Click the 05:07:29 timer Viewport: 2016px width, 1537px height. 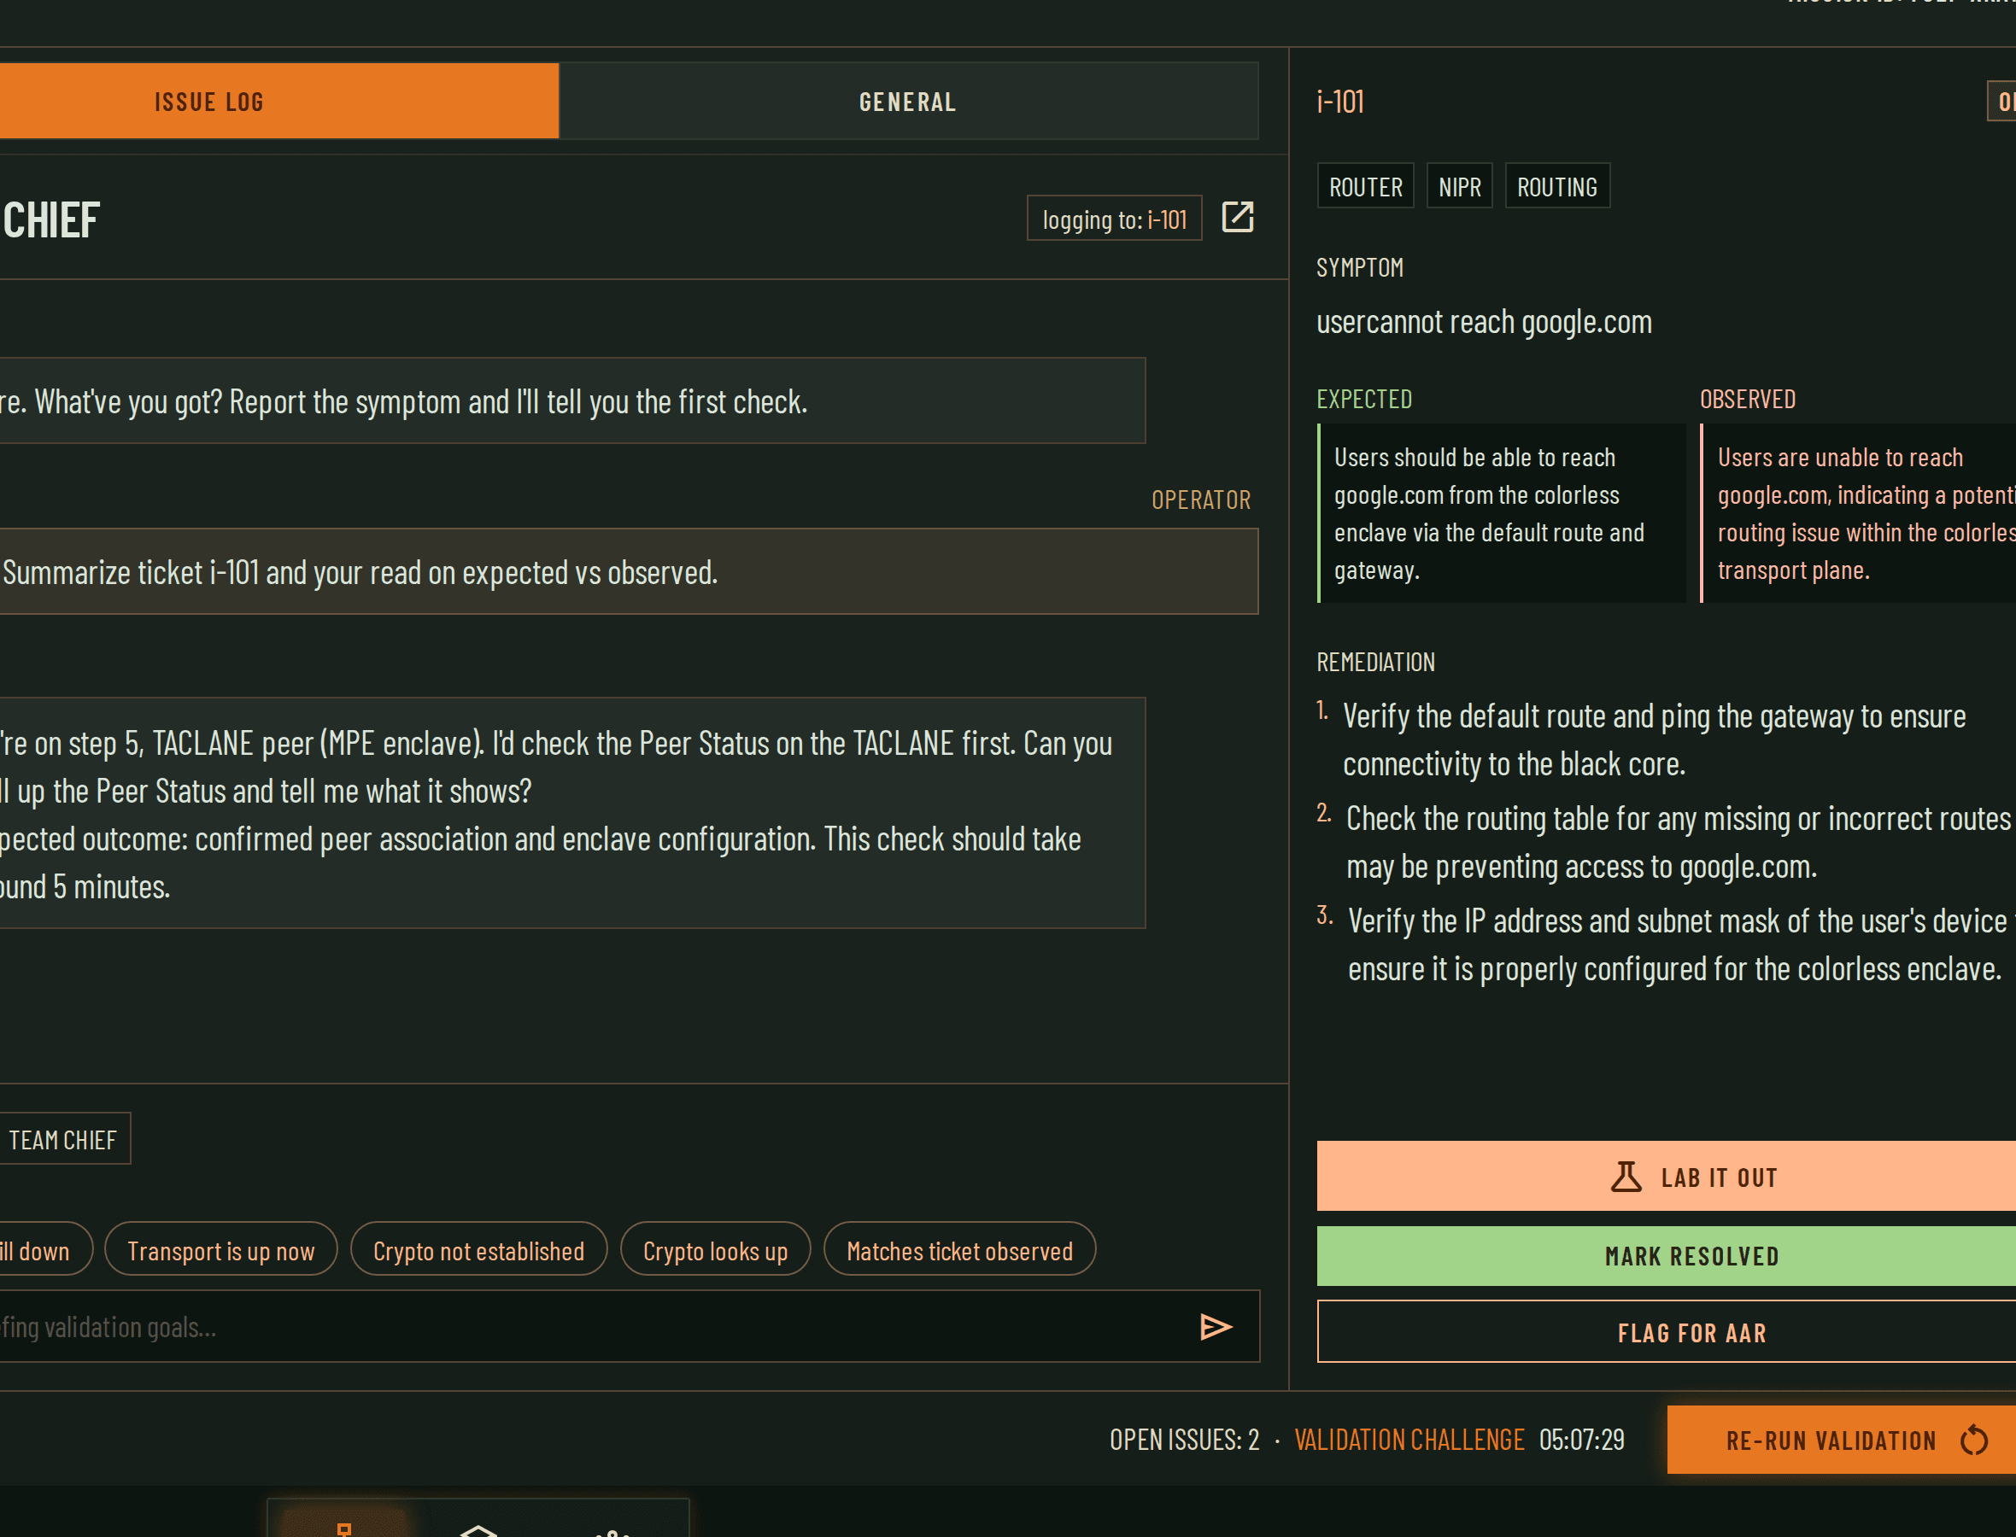(1581, 1440)
